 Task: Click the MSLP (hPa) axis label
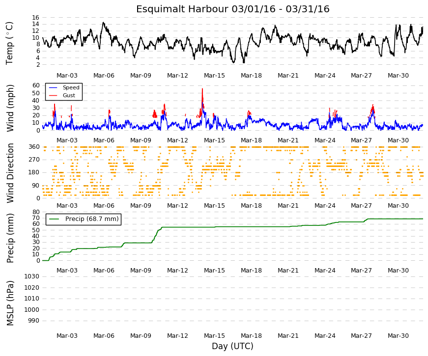coord(10,303)
